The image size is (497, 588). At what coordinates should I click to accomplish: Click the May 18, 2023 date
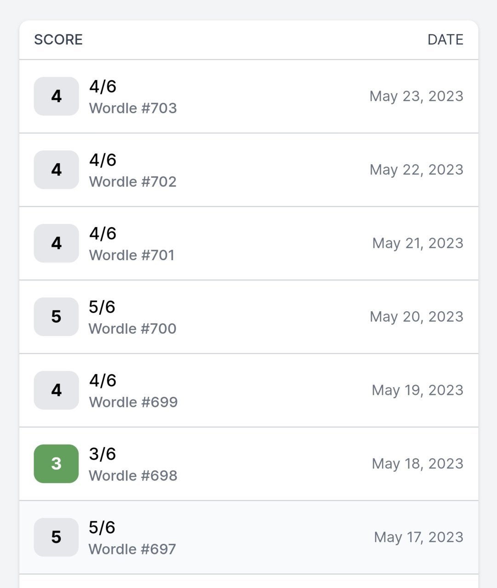[417, 464]
